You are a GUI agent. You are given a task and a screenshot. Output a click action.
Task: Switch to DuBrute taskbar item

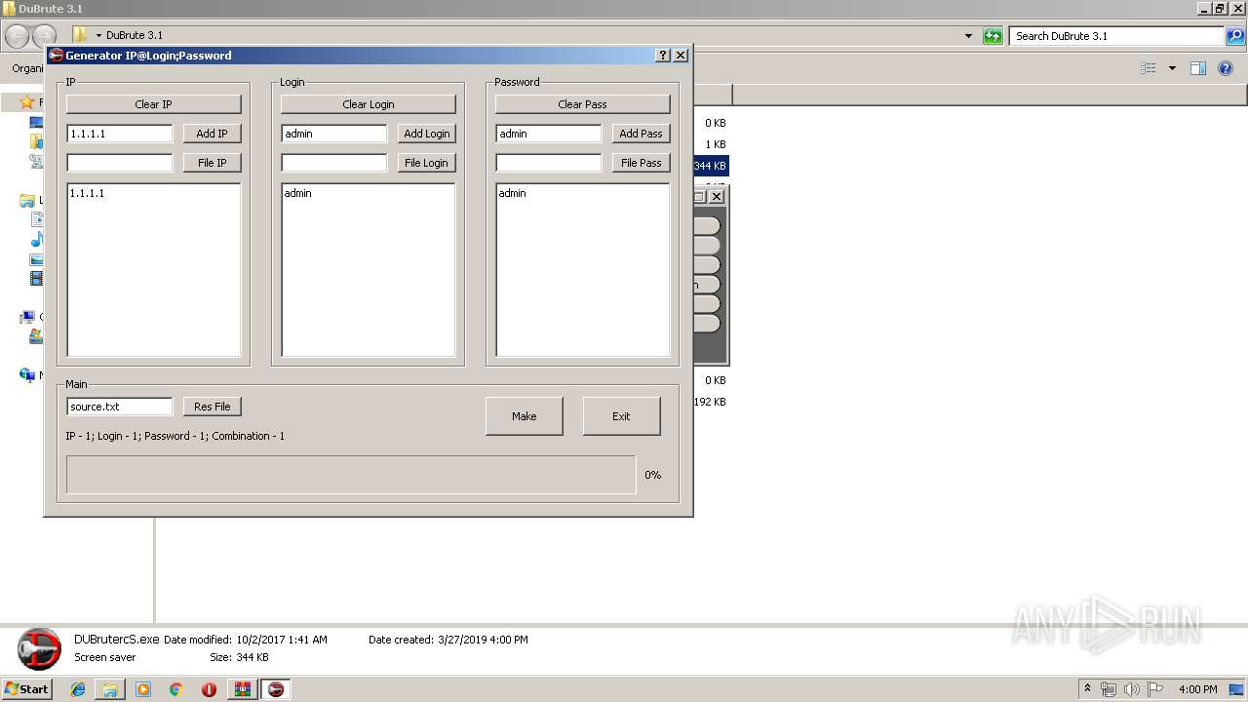pos(276,689)
